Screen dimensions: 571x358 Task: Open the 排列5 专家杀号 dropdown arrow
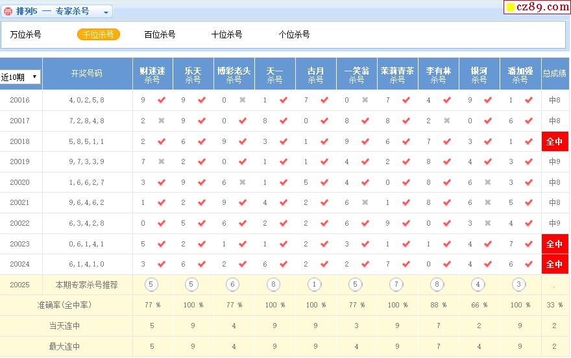106,12
